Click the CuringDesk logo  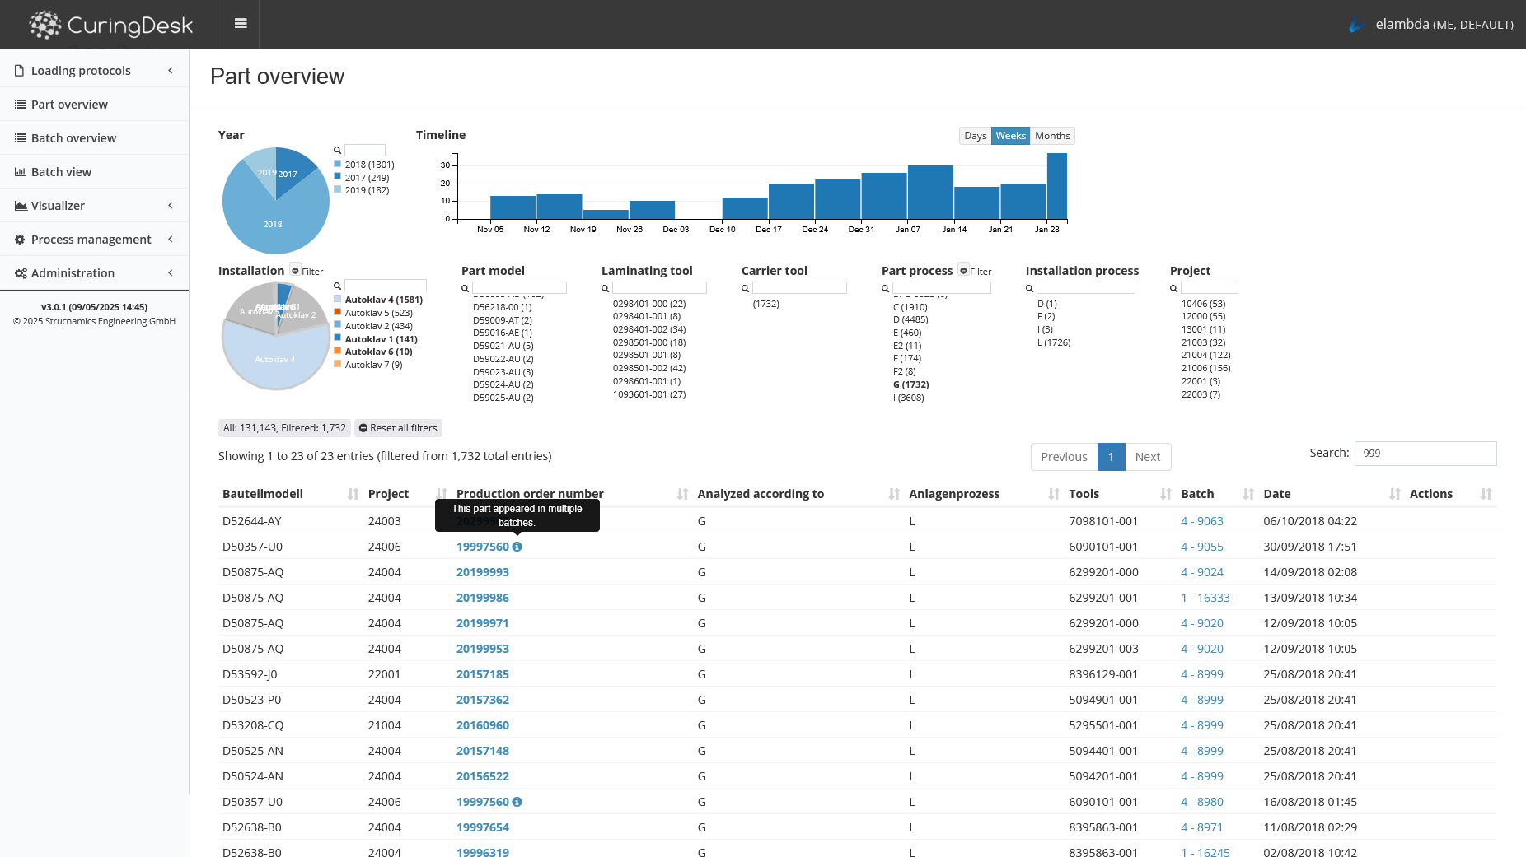[111, 25]
